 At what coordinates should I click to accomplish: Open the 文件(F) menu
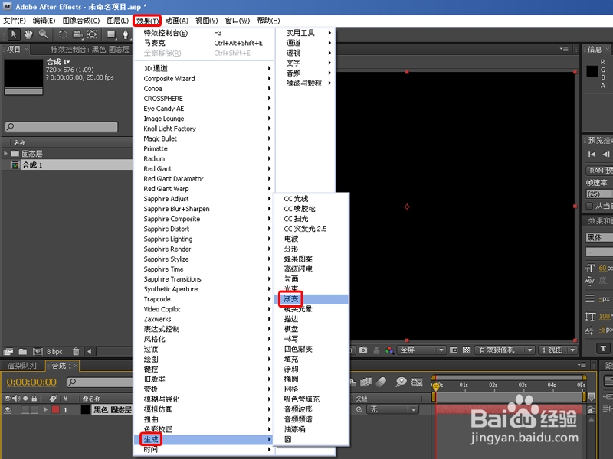coord(14,21)
